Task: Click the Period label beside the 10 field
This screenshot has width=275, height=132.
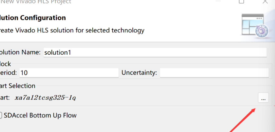Action: click(8, 73)
